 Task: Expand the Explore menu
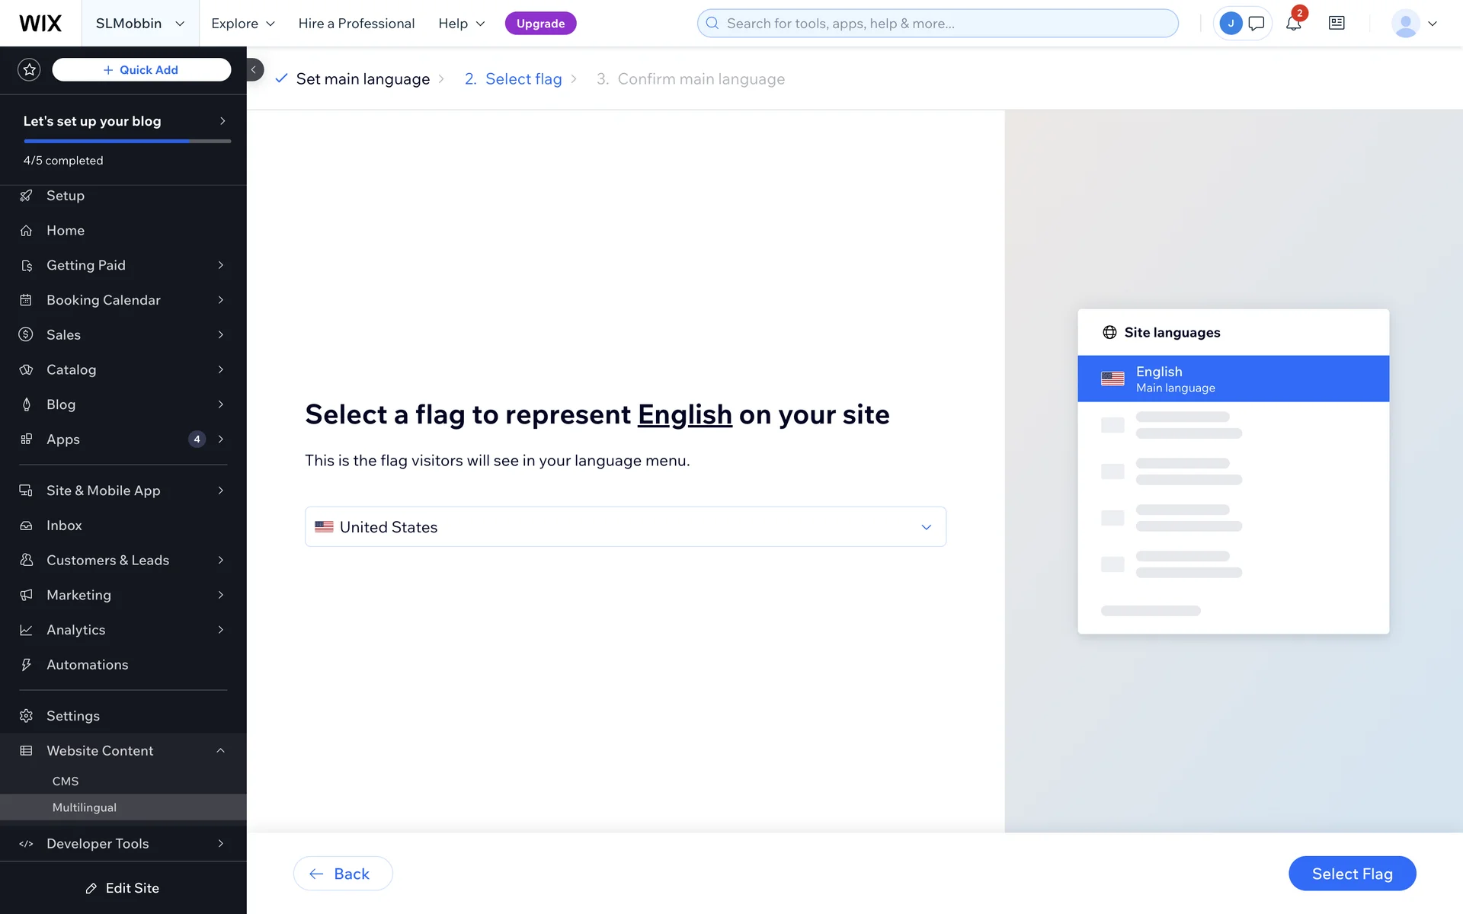point(242,24)
